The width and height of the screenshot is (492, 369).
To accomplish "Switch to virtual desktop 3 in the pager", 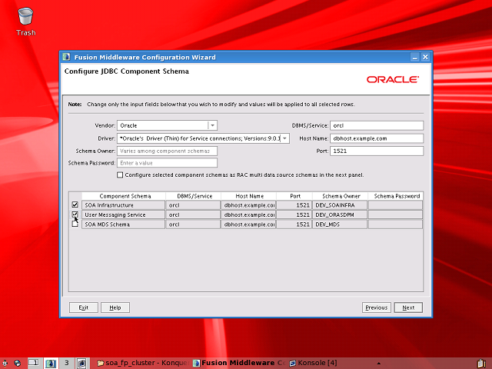I will click(67, 363).
